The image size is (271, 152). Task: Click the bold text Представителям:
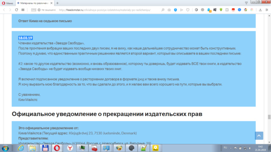tap(33, 138)
